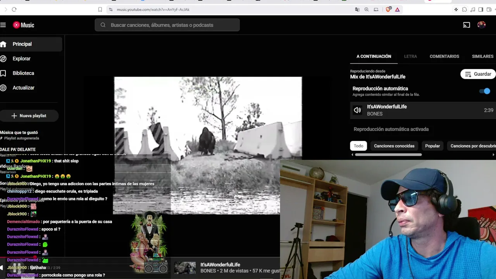
Task: Select the Canciones conocidas filter chip
Action: [x=394, y=146]
